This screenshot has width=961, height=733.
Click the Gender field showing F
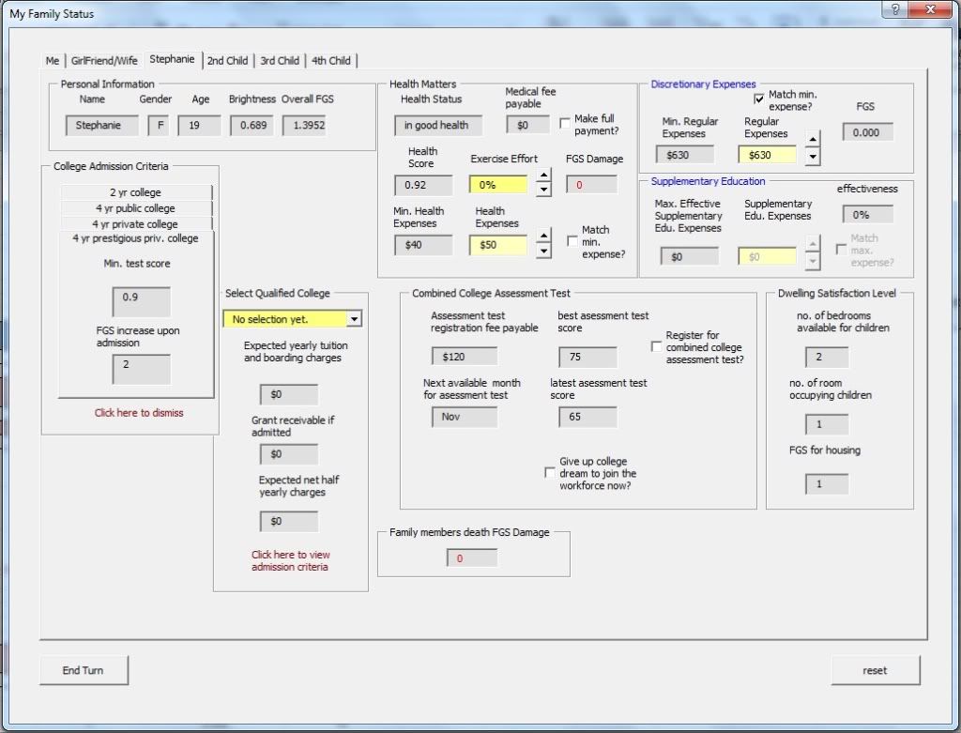click(x=158, y=125)
